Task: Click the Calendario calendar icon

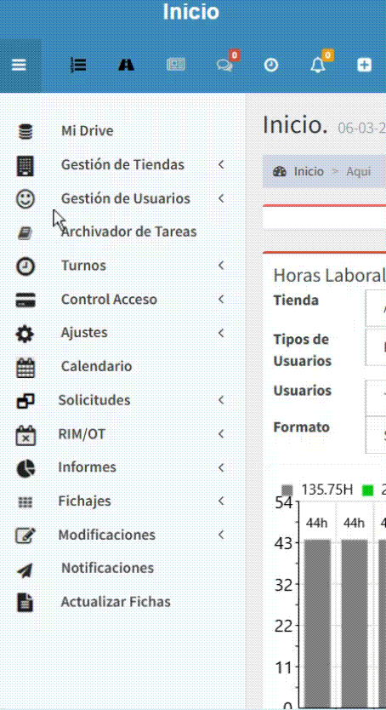Action: coord(26,368)
